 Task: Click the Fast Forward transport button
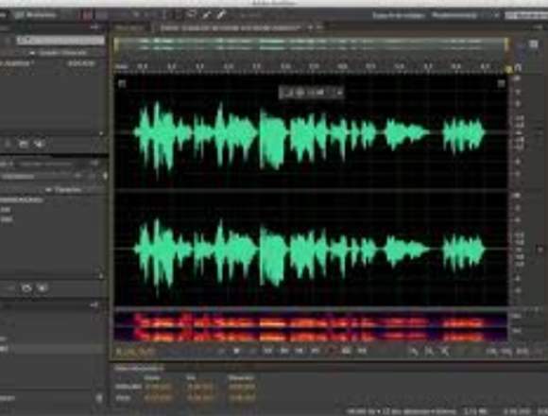pyautogui.click(x=300, y=351)
